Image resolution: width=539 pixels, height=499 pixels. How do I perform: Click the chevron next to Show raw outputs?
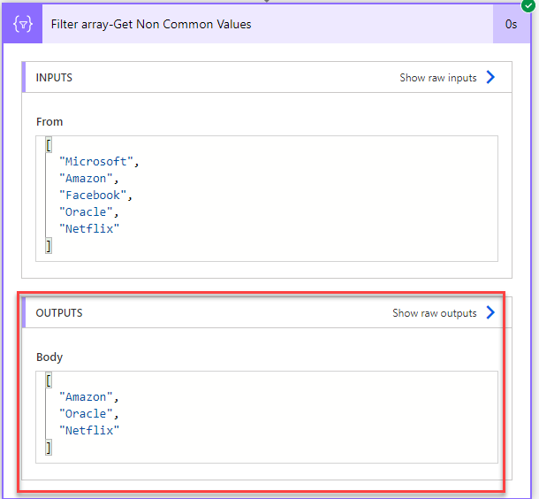coord(490,312)
